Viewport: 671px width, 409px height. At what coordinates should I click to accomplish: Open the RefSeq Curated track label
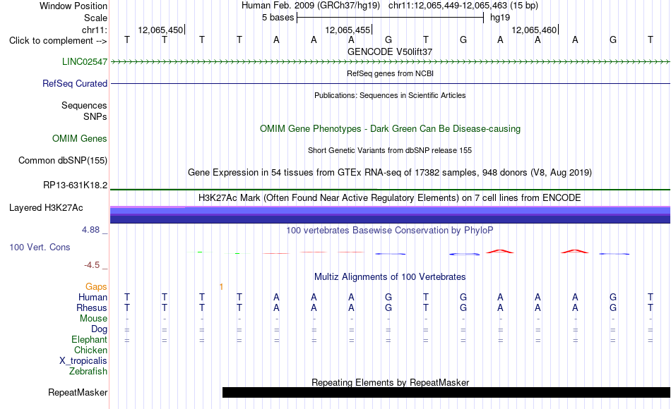pyautogui.click(x=74, y=83)
